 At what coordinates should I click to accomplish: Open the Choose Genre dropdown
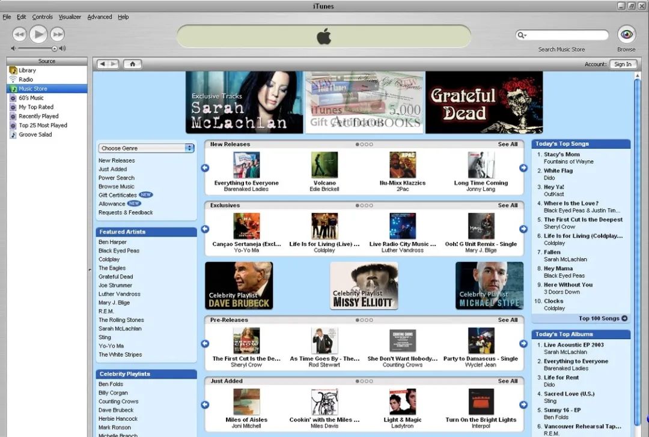[x=146, y=148]
